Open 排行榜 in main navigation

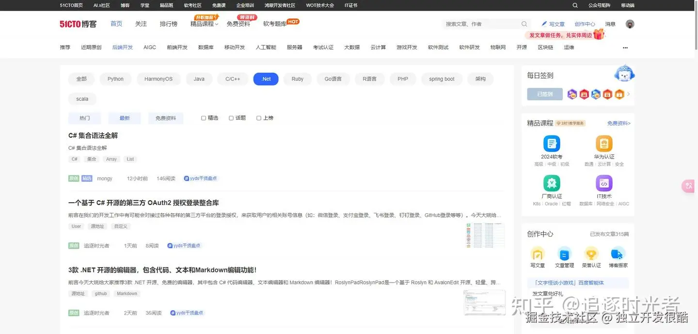coord(169,24)
